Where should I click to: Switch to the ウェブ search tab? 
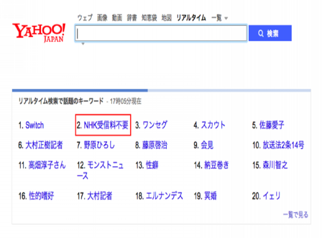point(85,18)
